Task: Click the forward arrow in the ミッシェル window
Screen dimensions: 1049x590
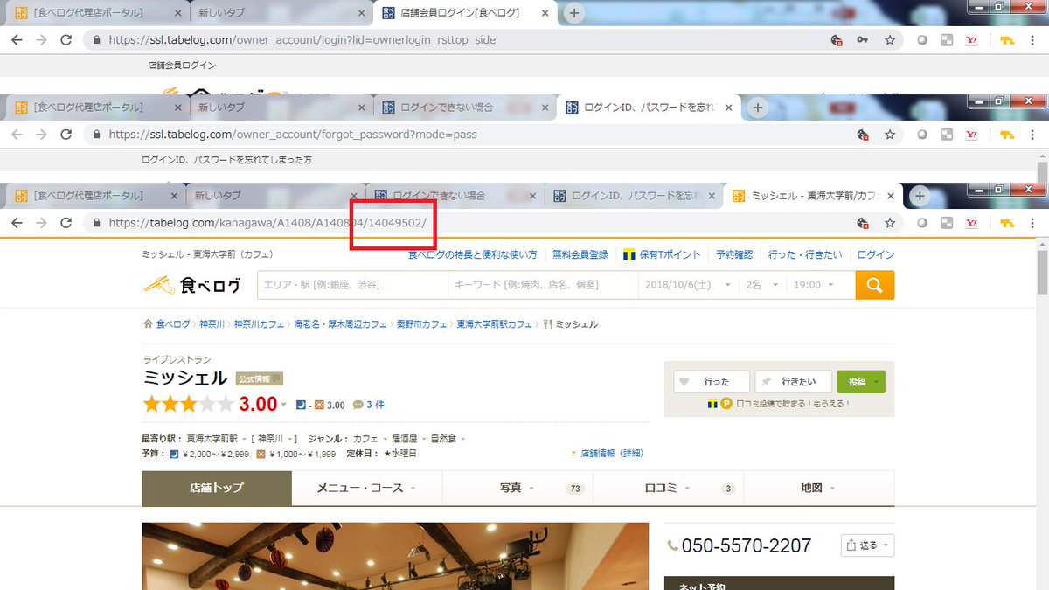Action: [41, 223]
